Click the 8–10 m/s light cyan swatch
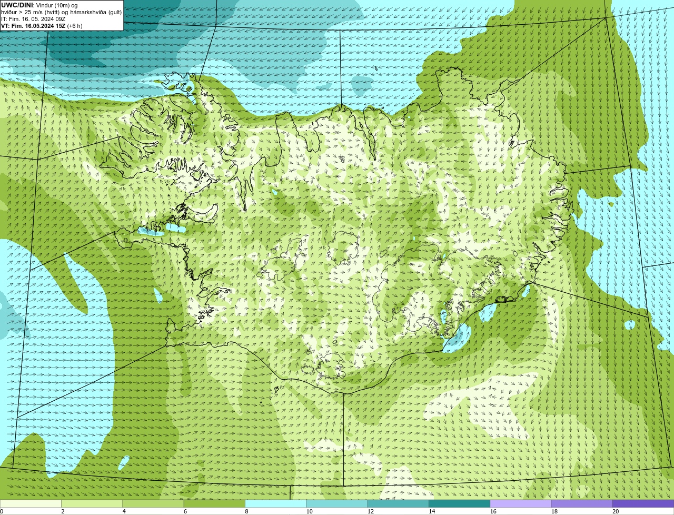674x515 pixels. 275,503
